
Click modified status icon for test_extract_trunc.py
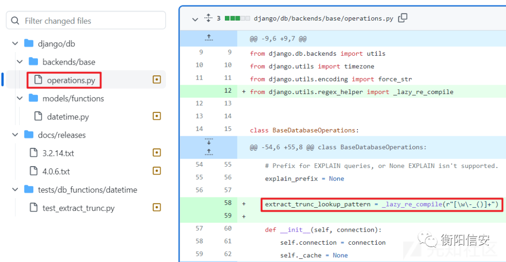(x=157, y=207)
